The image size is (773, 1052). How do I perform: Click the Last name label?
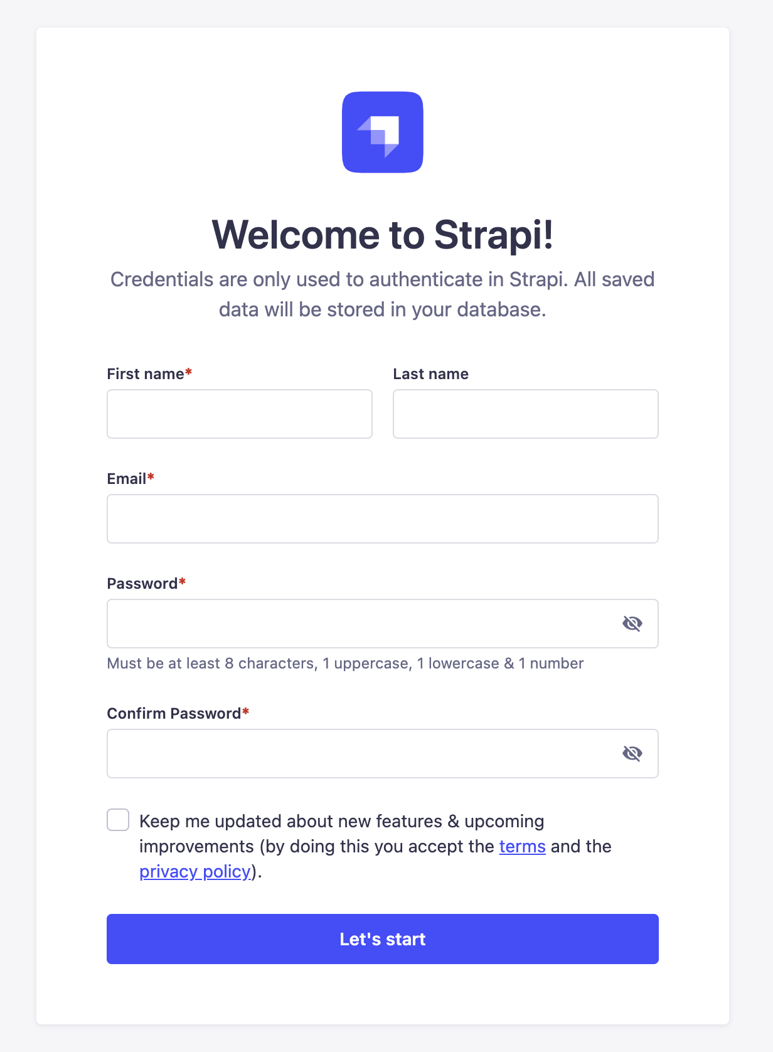pos(430,374)
